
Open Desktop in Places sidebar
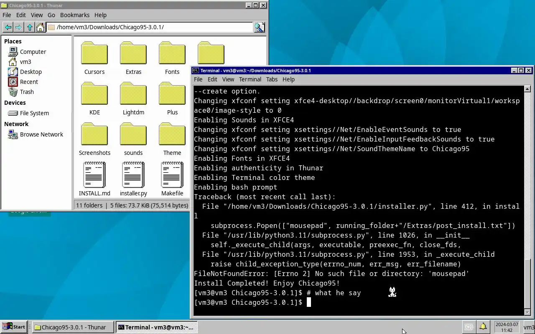click(x=25, y=72)
